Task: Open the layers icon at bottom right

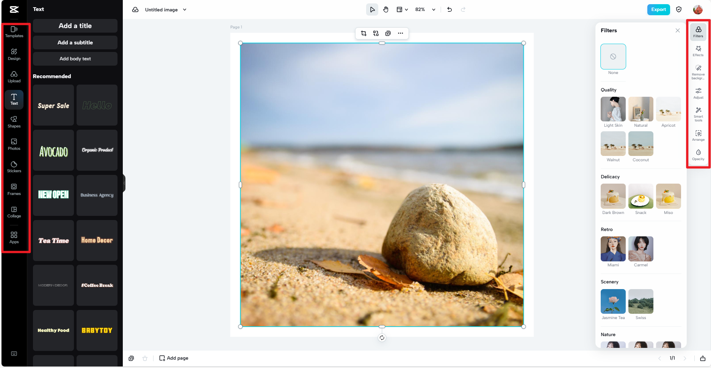Action: [x=703, y=358]
